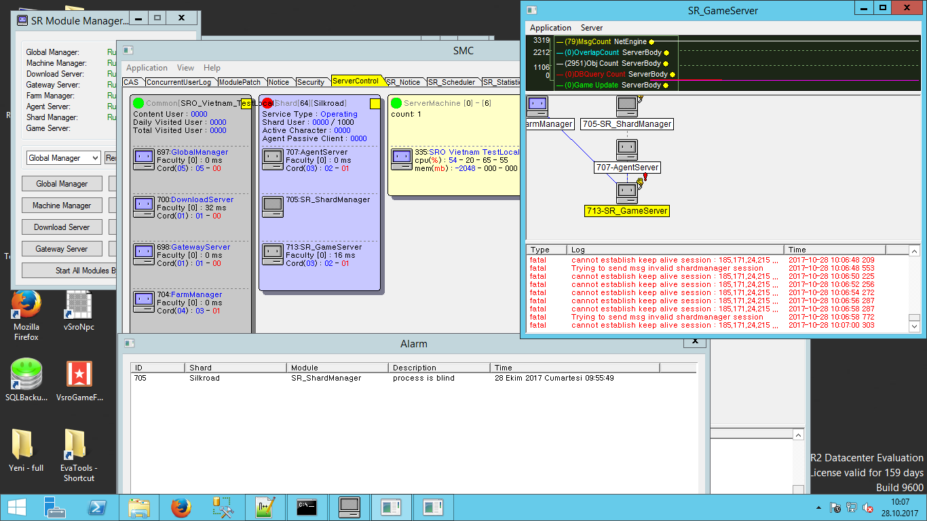The image size is (927, 521).
Task: Open Server menu in SR_GameServer window
Action: [x=592, y=28]
